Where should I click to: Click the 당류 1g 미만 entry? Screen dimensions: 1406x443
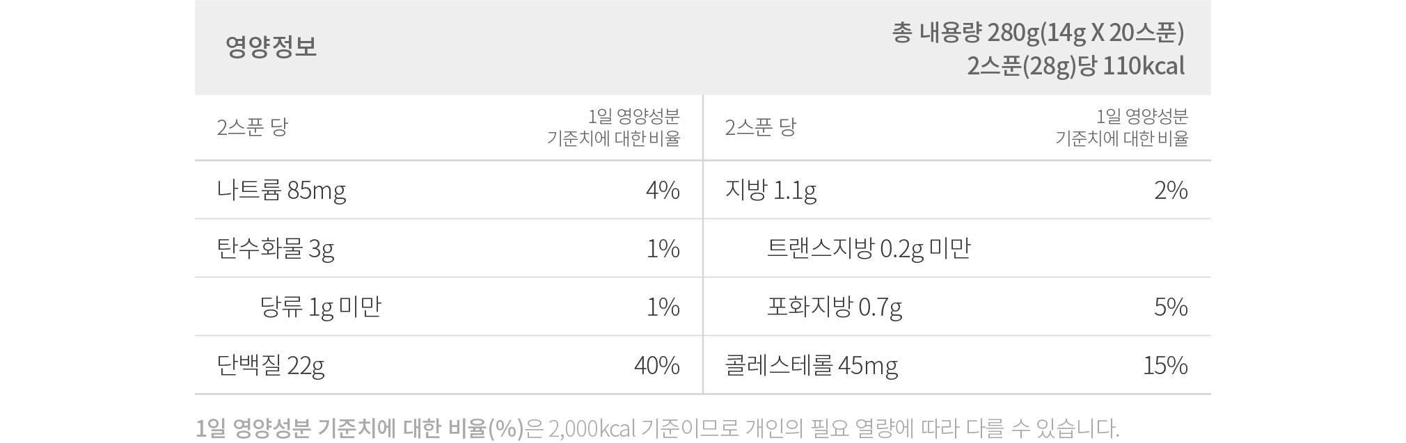point(321,307)
